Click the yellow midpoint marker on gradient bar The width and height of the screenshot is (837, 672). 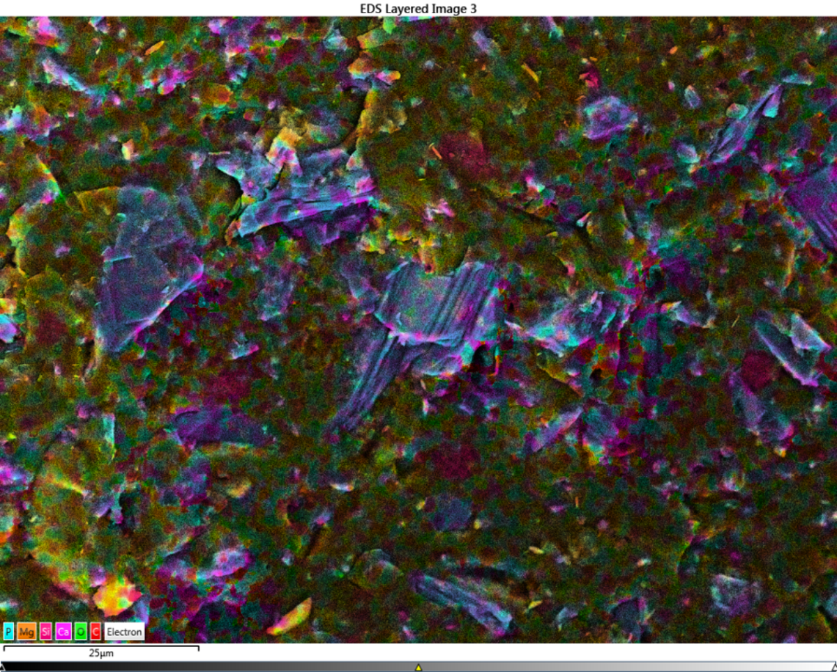(418, 667)
